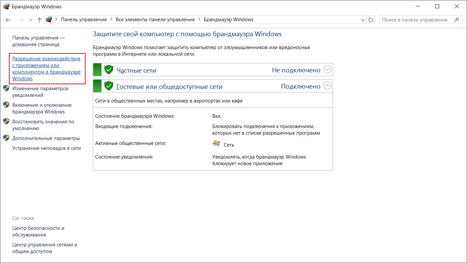
Task: Click shield icon beside Изменение параметров уведомлений
Action: pos(6,89)
